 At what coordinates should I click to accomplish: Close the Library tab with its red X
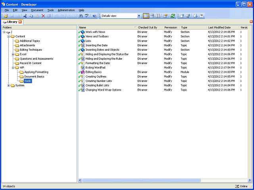tap(20, 22)
